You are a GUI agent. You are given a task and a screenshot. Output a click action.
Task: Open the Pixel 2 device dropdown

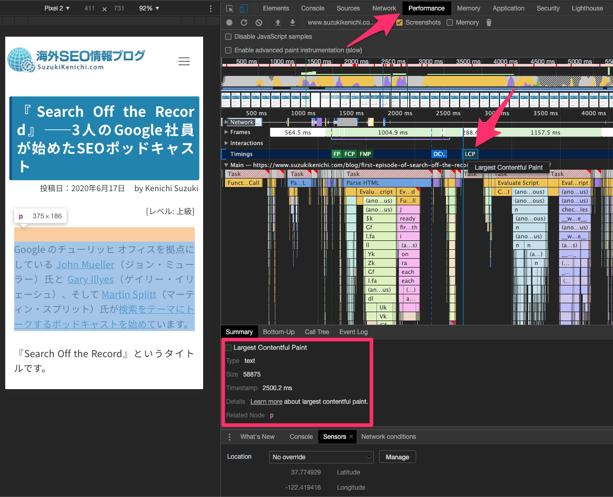click(57, 8)
